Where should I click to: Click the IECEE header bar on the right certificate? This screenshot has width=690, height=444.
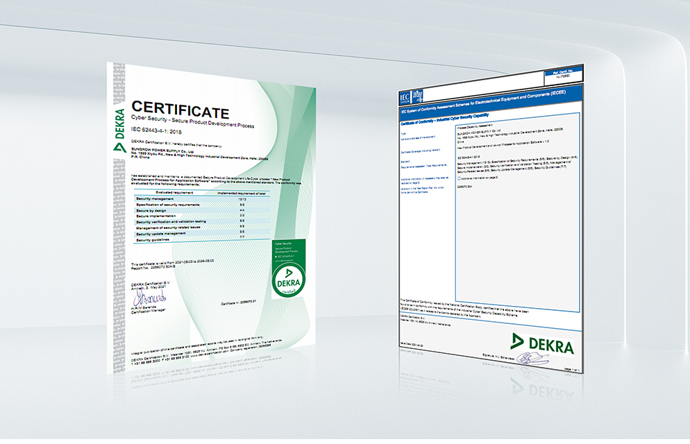tap(485, 100)
